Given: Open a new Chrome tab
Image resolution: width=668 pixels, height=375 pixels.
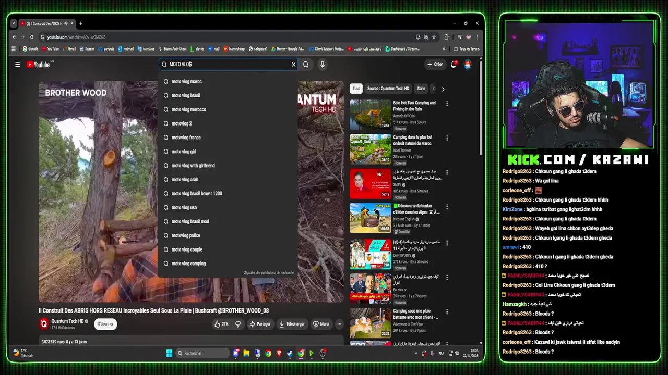Looking at the screenshot, I should point(80,23).
